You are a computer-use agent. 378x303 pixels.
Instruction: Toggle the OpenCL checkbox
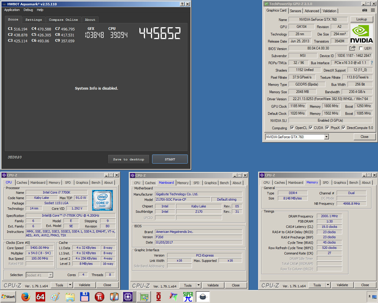tap(292, 128)
